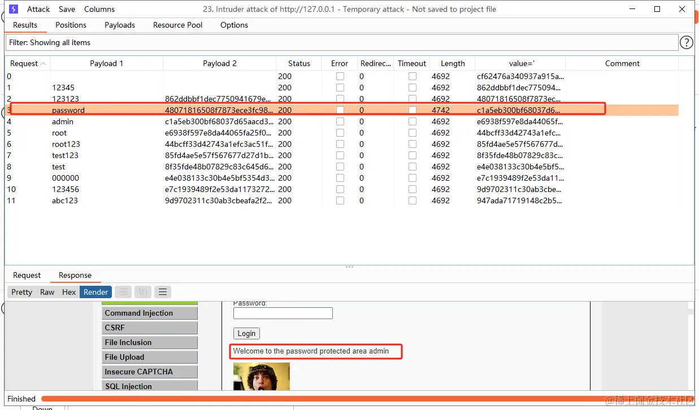The width and height of the screenshot is (699, 410).
Task: Sort by the Error column header
Action: [x=340, y=63]
